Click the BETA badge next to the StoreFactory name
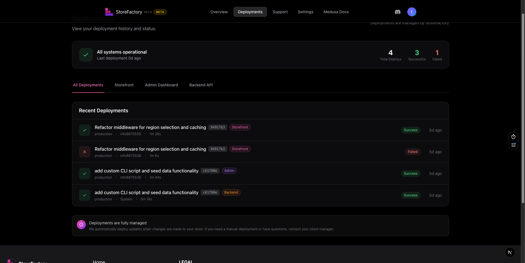 pyautogui.click(x=160, y=12)
